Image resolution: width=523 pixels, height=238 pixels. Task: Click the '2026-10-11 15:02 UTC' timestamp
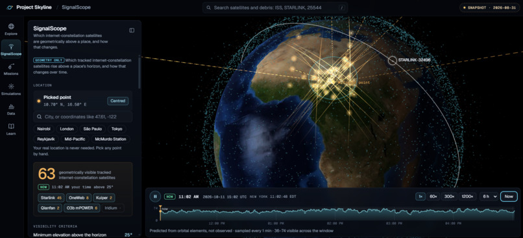225,197
